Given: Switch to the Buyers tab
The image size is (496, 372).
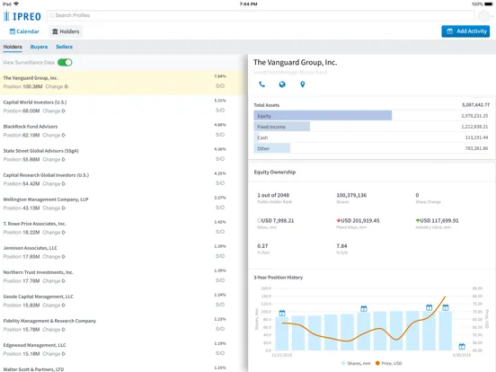Looking at the screenshot, I should point(39,47).
